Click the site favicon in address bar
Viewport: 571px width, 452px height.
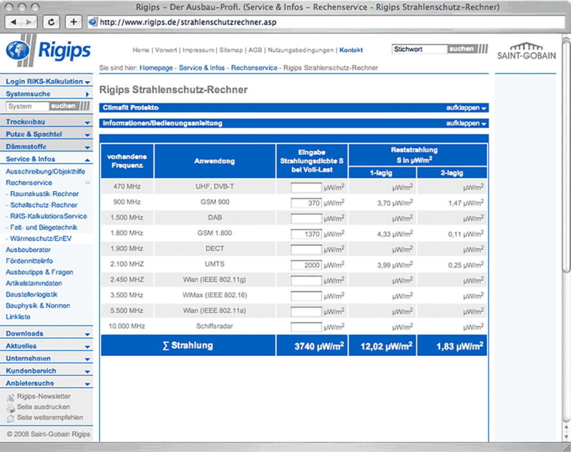tap(93, 22)
